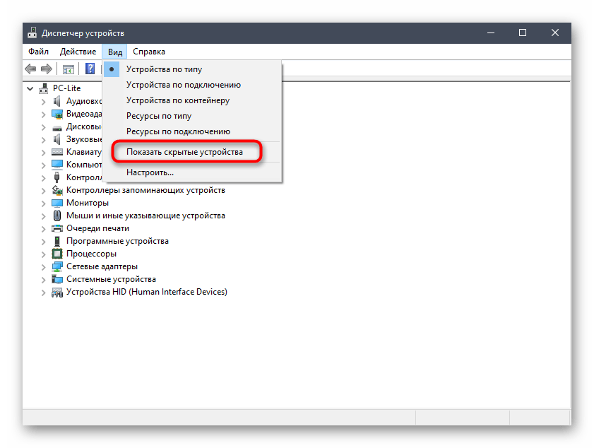Click the Процессоры chip icon

(x=57, y=254)
